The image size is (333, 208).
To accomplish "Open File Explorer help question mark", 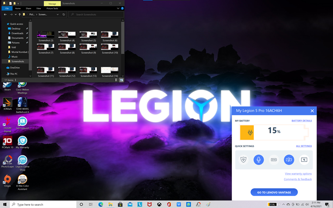I will point(122,8).
